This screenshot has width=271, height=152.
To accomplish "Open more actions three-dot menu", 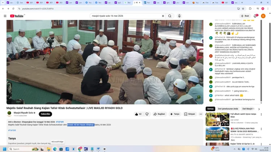I will [201, 114].
